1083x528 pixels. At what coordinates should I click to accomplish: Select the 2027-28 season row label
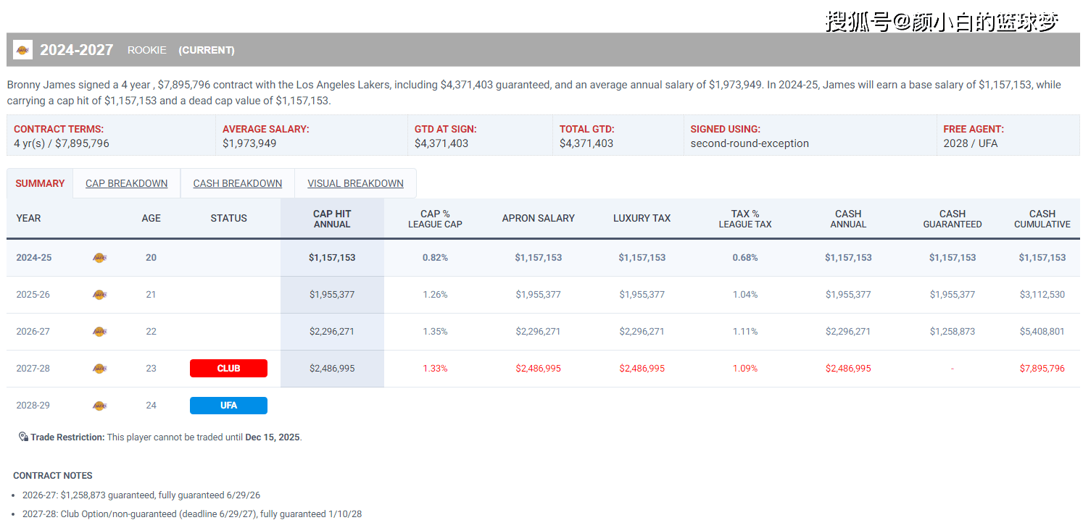(33, 369)
